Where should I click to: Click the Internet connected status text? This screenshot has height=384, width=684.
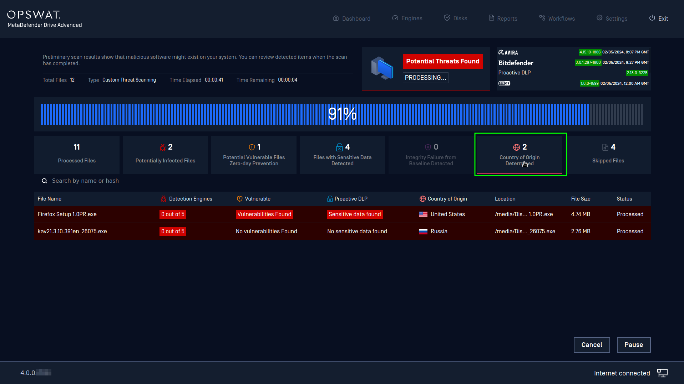622,373
